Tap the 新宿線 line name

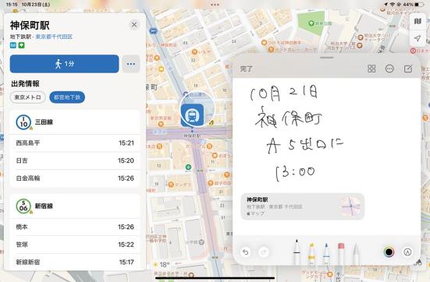pyautogui.click(x=44, y=206)
